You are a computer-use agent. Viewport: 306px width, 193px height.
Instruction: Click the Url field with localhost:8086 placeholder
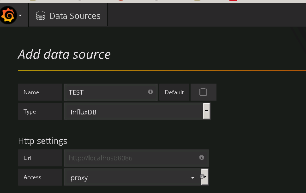[132, 158]
